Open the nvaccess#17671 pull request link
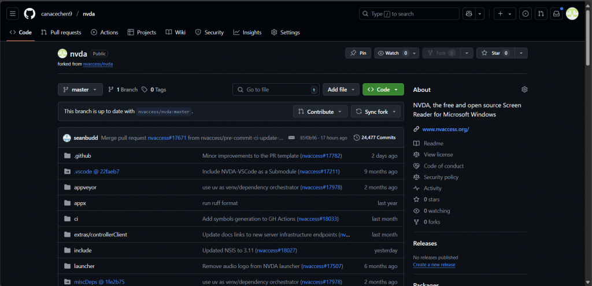This screenshot has width=592, height=286. 167,138
